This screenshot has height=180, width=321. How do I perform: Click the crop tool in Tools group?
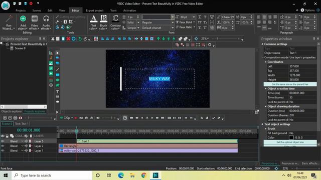pos(71,21)
